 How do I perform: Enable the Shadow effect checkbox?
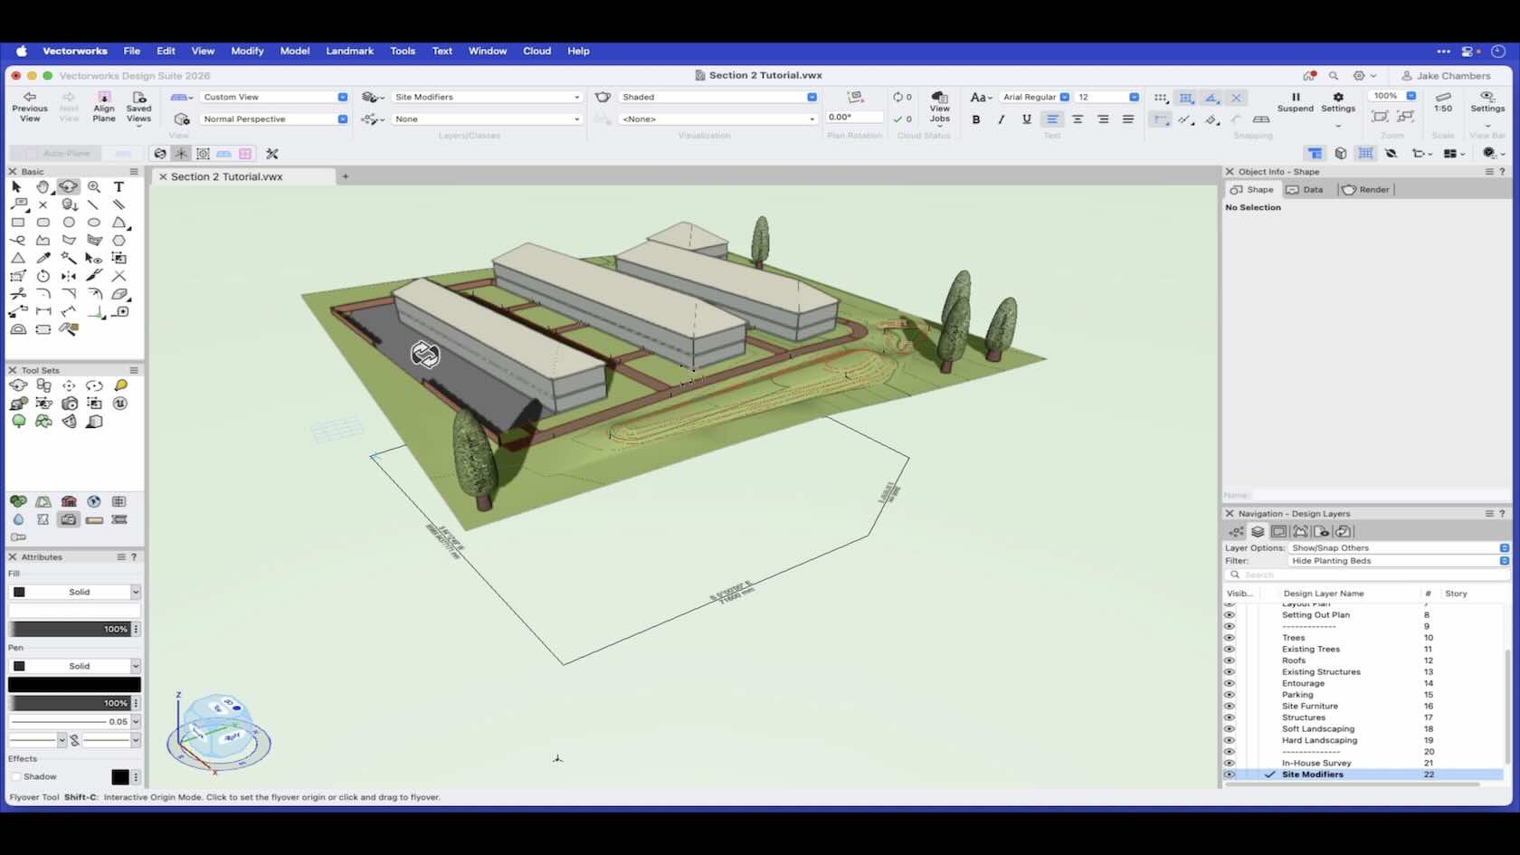[x=15, y=776]
